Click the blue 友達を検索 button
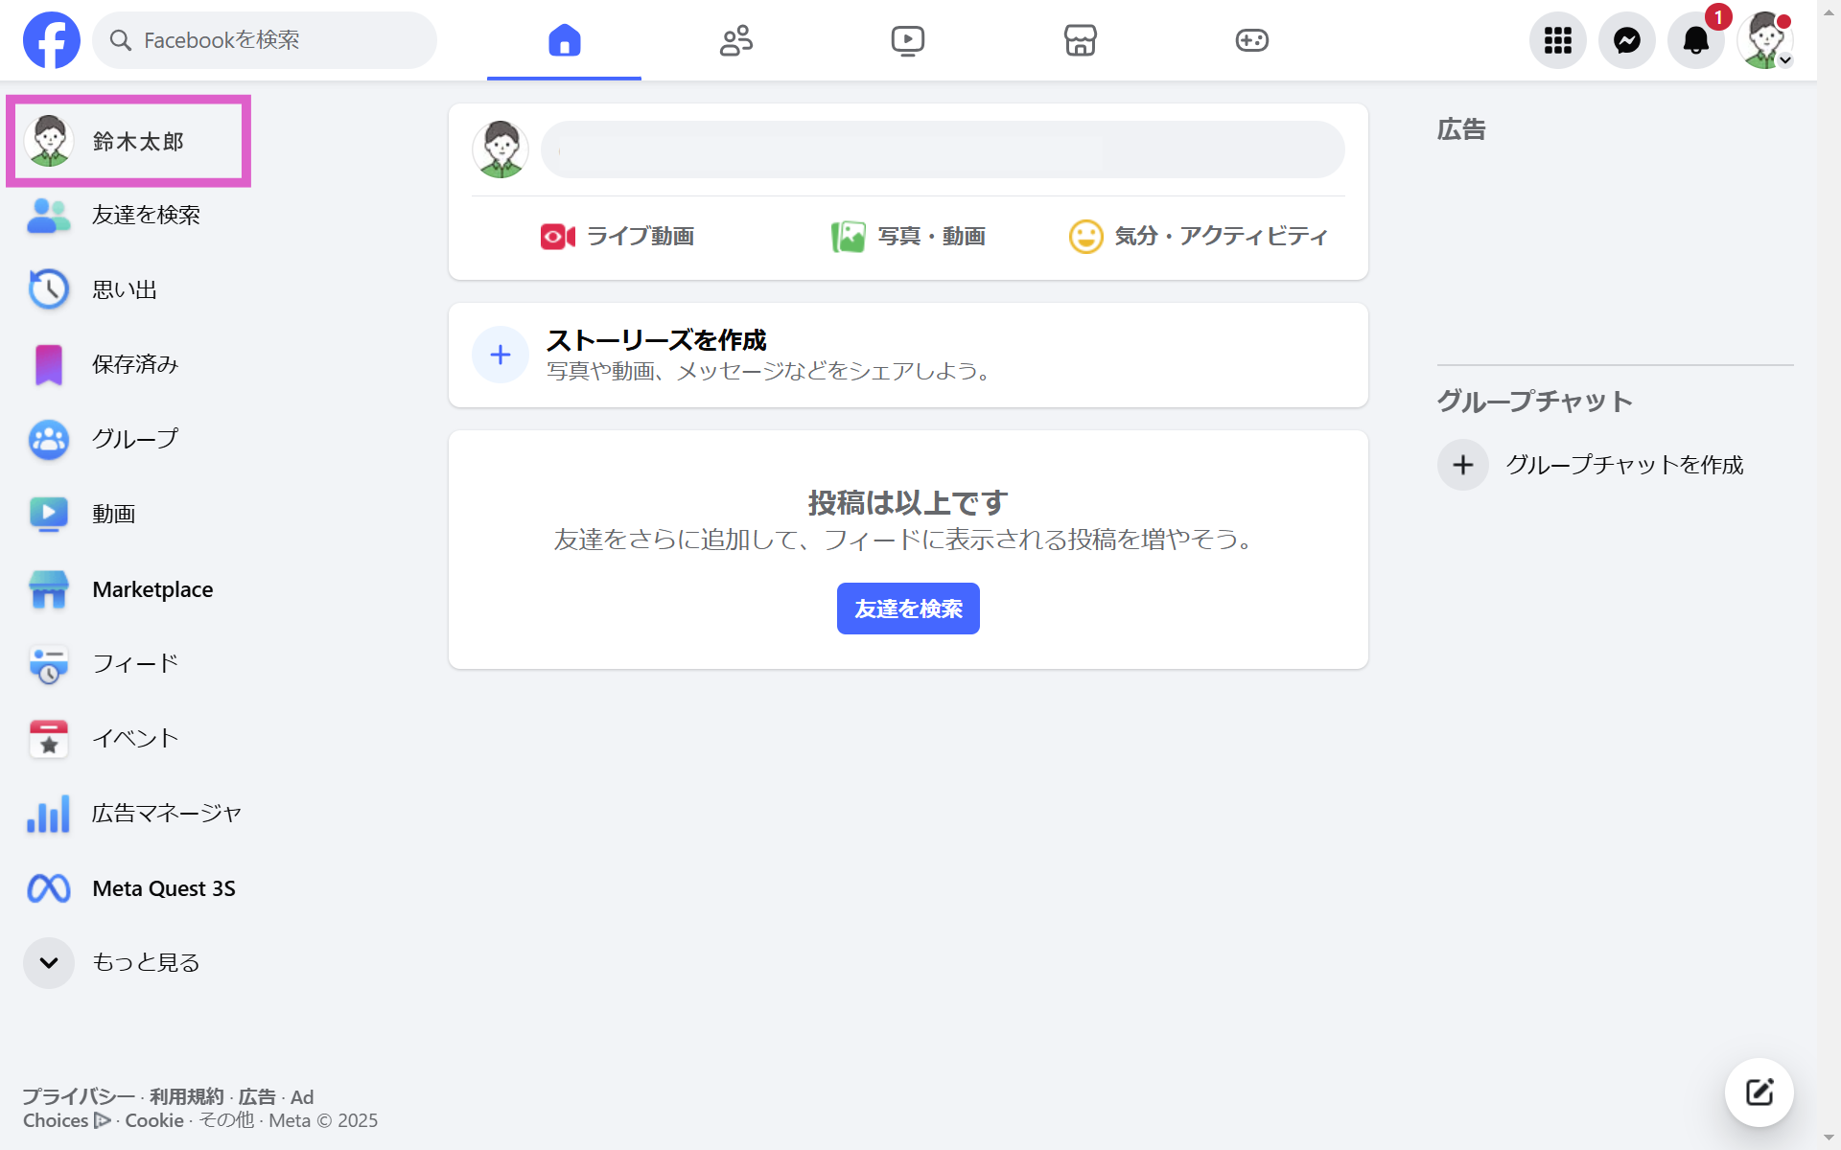 (x=907, y=609)
